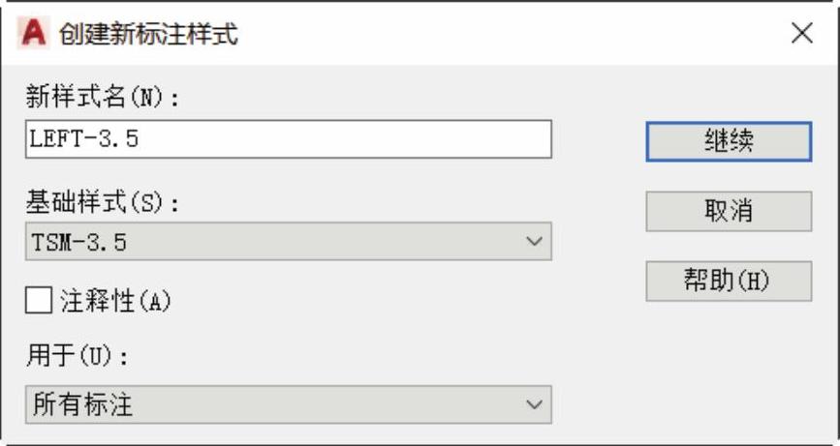The image size is (840, 446).
Task: Click the LEFT-3.5 text in the name field
Action: tap(85, 139)
